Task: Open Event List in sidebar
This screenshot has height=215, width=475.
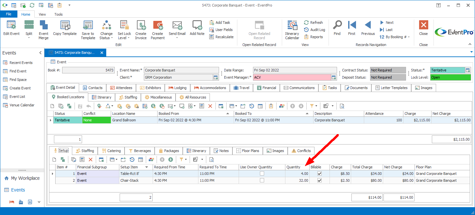Action: [14, 97]
